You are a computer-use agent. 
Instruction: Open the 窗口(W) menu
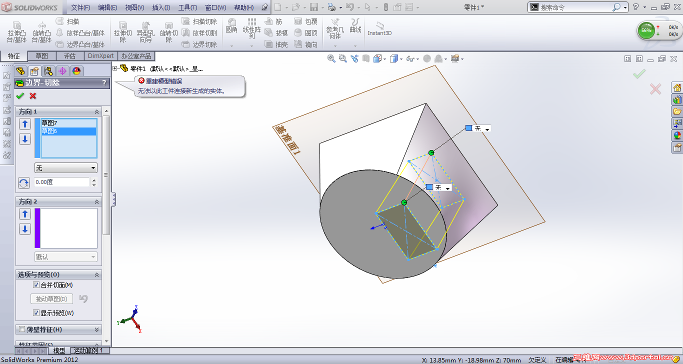tap(215, 7)
